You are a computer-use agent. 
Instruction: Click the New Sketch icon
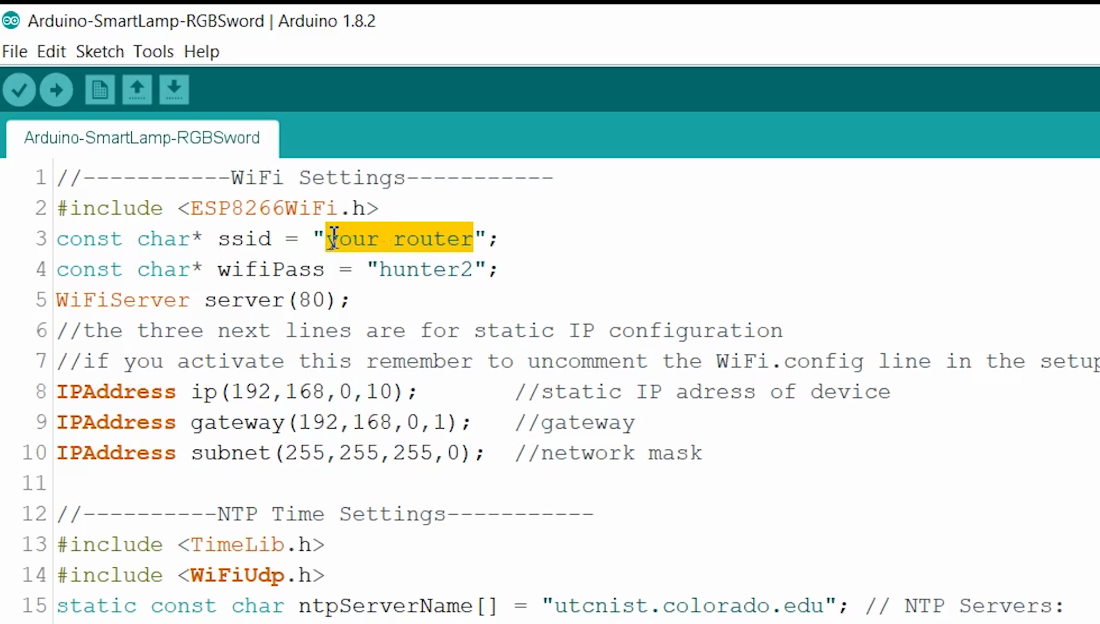(x=99, y=90)
